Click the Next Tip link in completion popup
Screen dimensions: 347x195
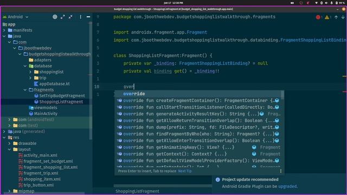click(x=185, y=171)
